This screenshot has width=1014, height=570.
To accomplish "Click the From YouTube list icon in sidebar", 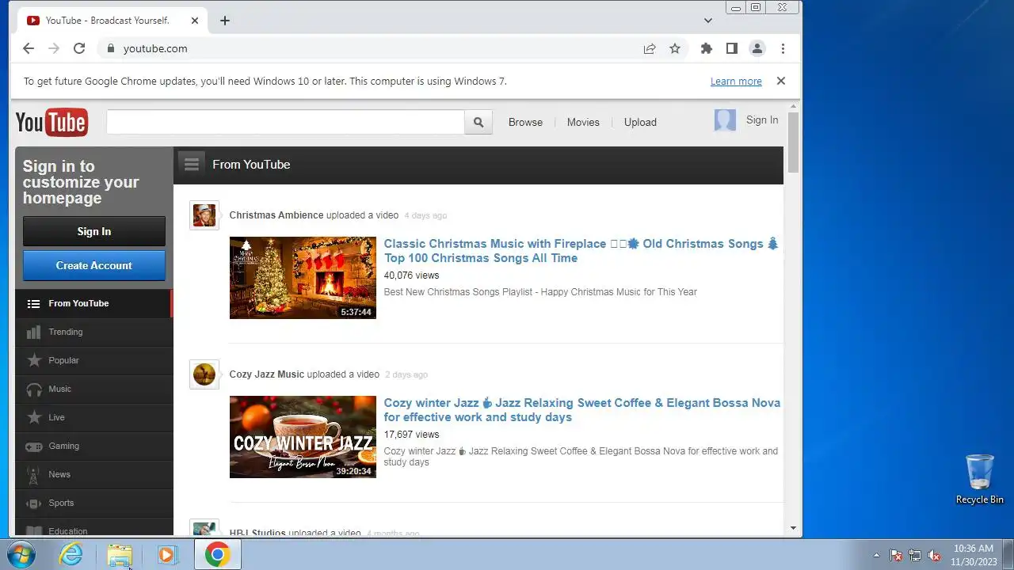I will click(33, 303).
